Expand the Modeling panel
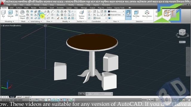191x107 pixels. point(9,21)
